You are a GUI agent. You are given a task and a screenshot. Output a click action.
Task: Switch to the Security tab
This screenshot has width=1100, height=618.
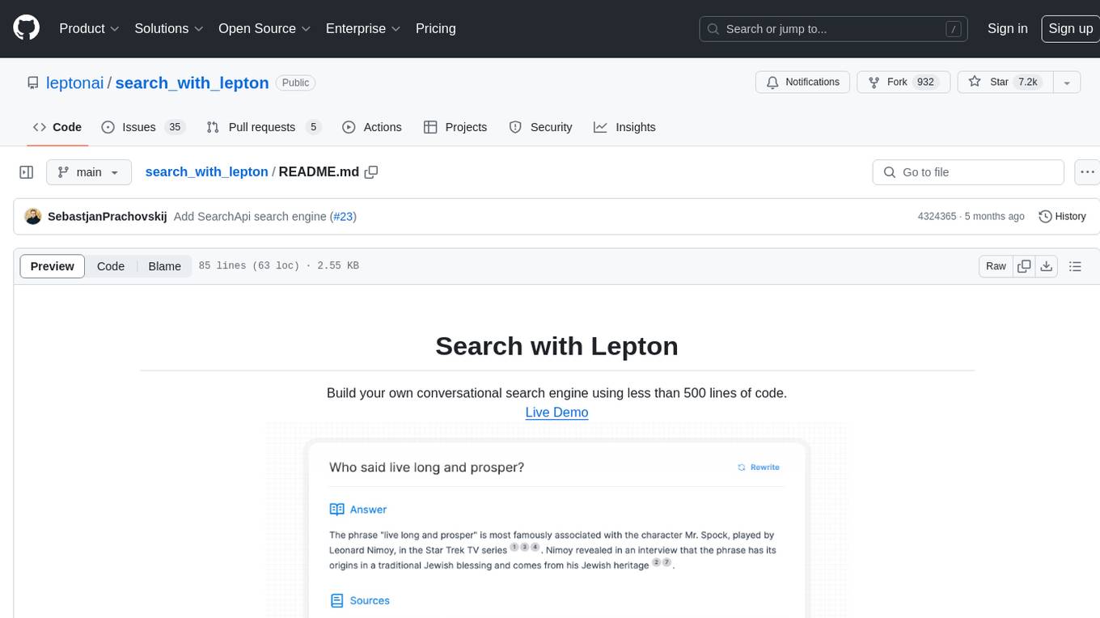click(541, 127)
